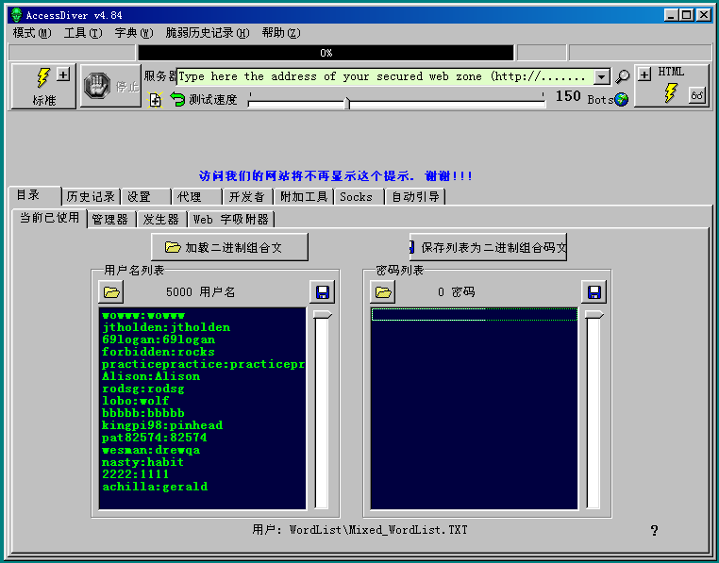Open the 模式(M) menu
This screenshot has width=719, height=563.
[x=32, y=33]
